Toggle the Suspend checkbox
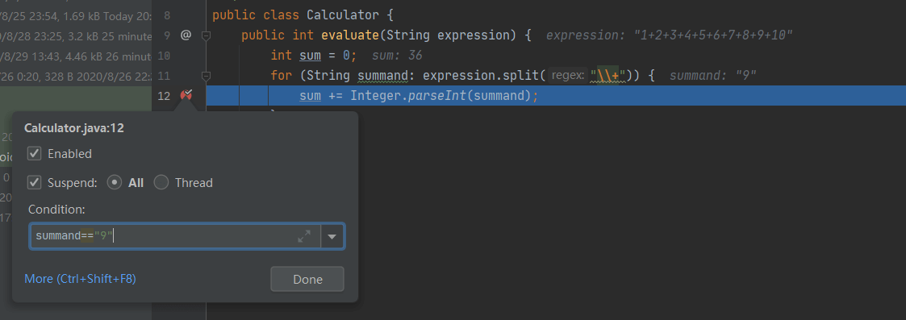This screenshot has height=320, width=906. pos(35,182)
